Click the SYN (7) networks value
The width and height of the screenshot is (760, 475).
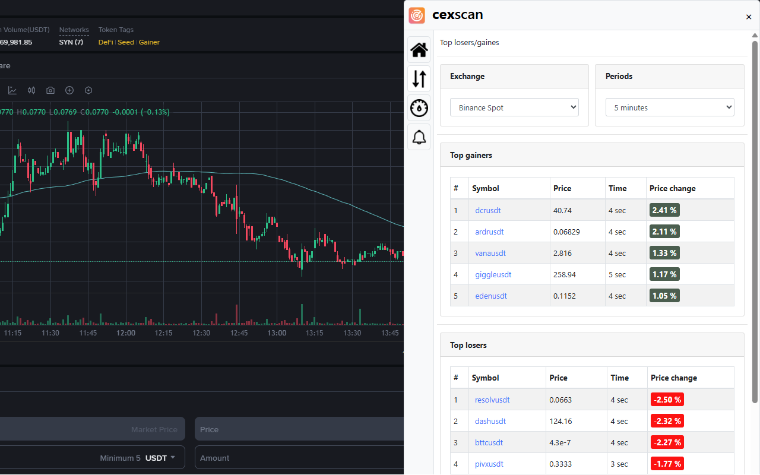[x=71, y=42]
